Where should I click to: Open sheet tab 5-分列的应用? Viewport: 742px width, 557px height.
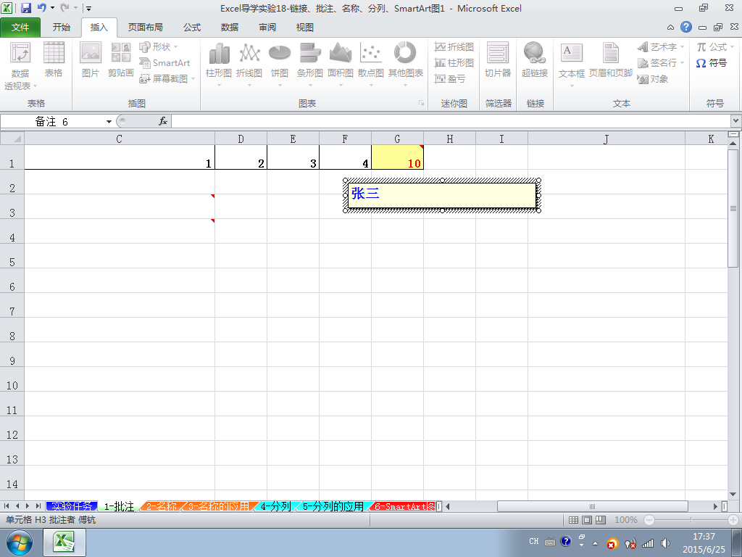pyautogui.click(x=333, y=506)
